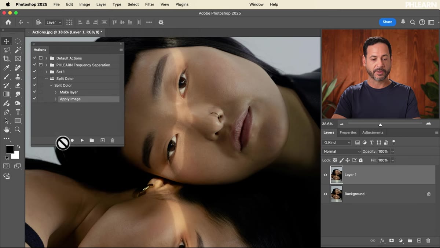Expand the Default Actions set

click(x=46, y=58)
